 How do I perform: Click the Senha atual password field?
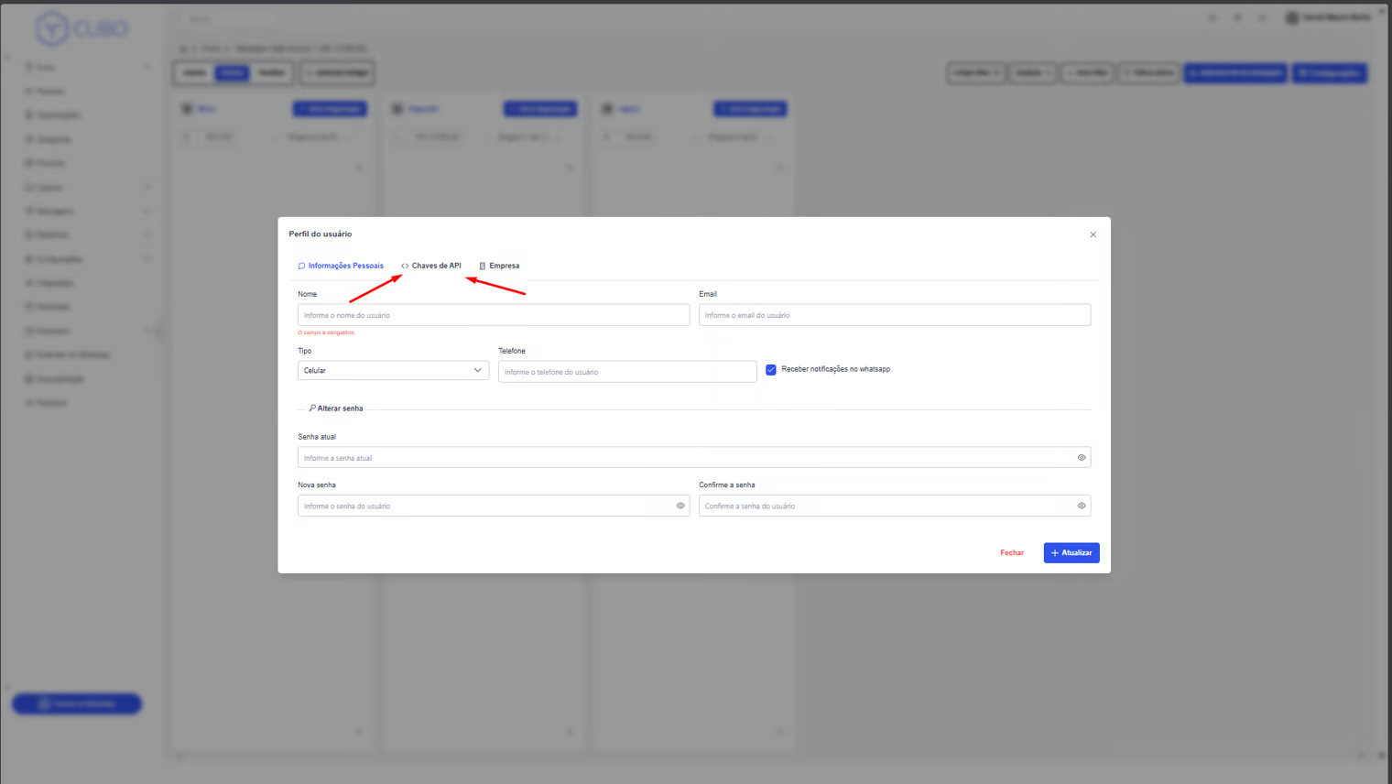682,458
